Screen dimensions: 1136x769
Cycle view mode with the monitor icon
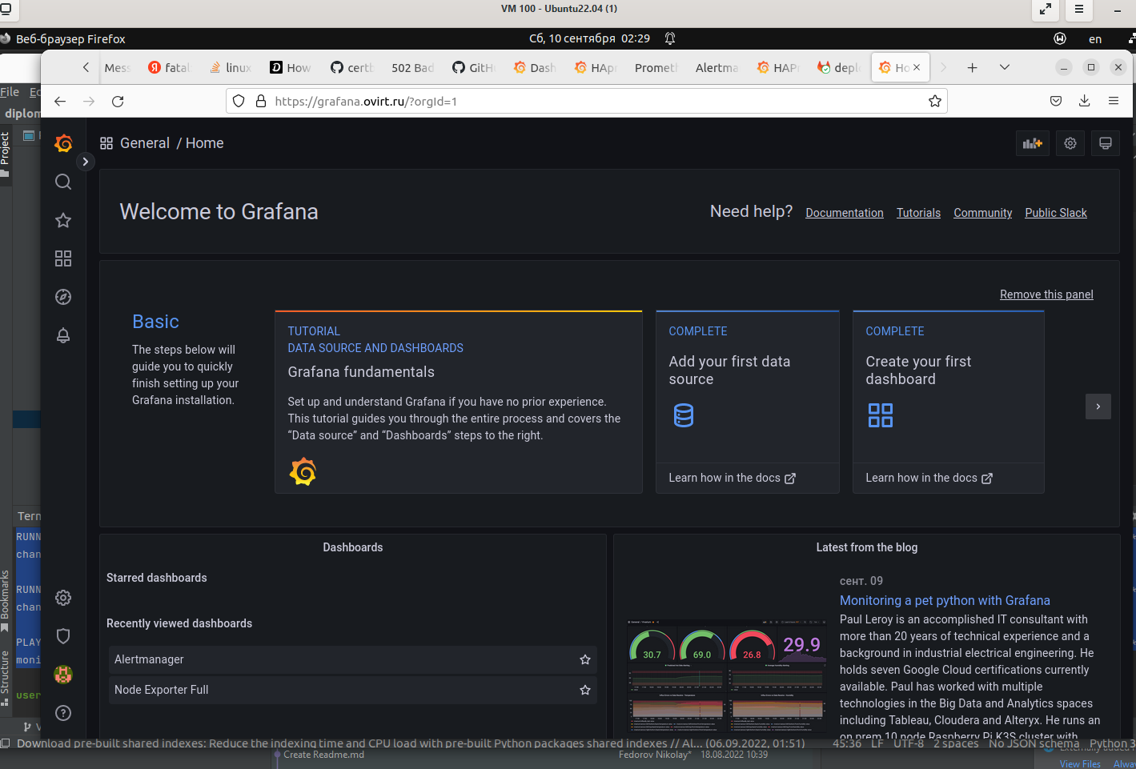pos(1106,143)
